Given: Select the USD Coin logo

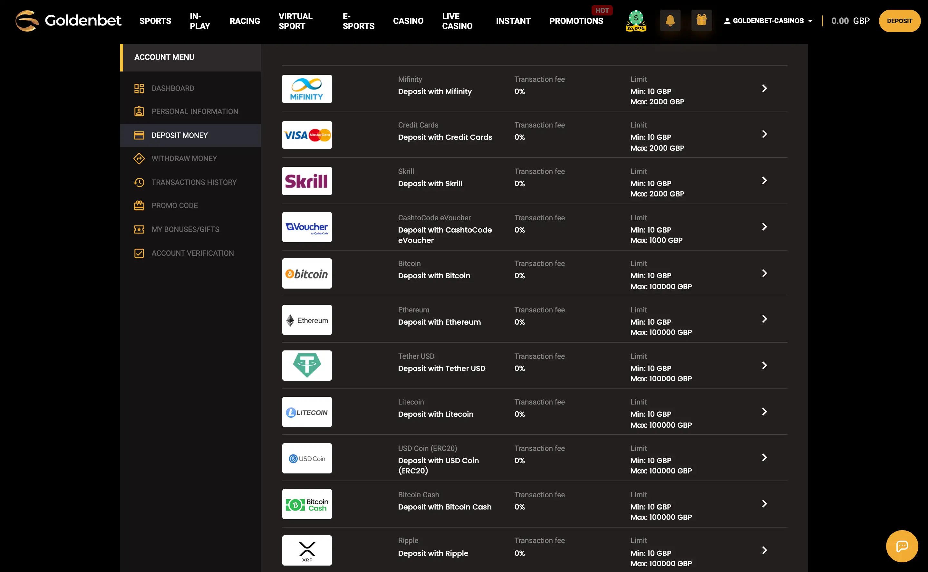Looking at the screenshot, I should [x=307, y=458].
